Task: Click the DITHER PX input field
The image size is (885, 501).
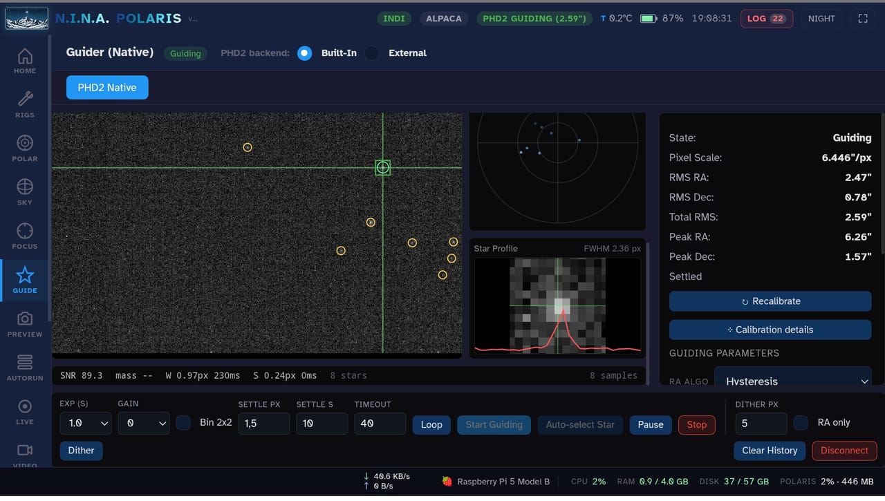Action: [x=761, y=423]
